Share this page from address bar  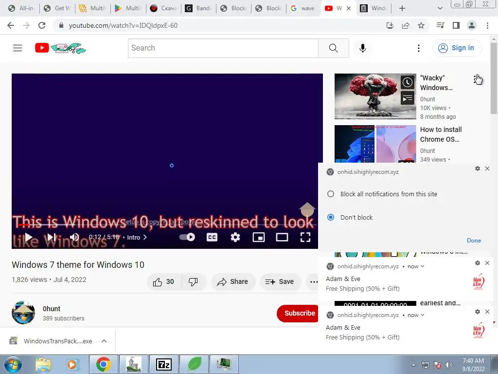coord(406,25)
